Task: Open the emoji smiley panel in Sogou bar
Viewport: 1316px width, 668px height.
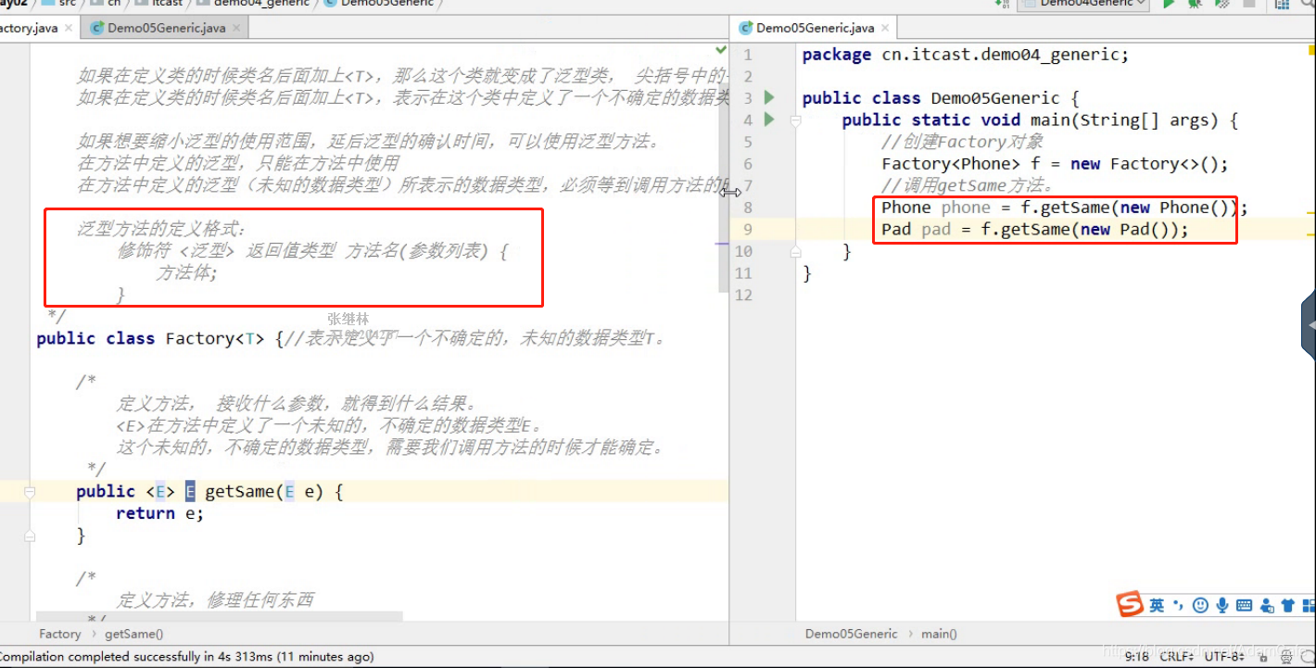Action: pos(1201,605)
